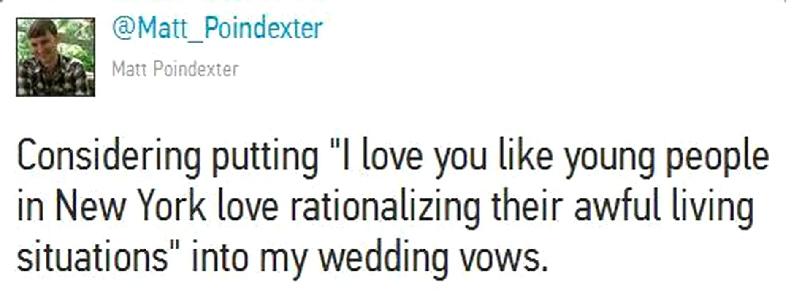Click the @ symbol in the handle
Viewport: 810px width, 295px height.
click(x=123, y=28)
